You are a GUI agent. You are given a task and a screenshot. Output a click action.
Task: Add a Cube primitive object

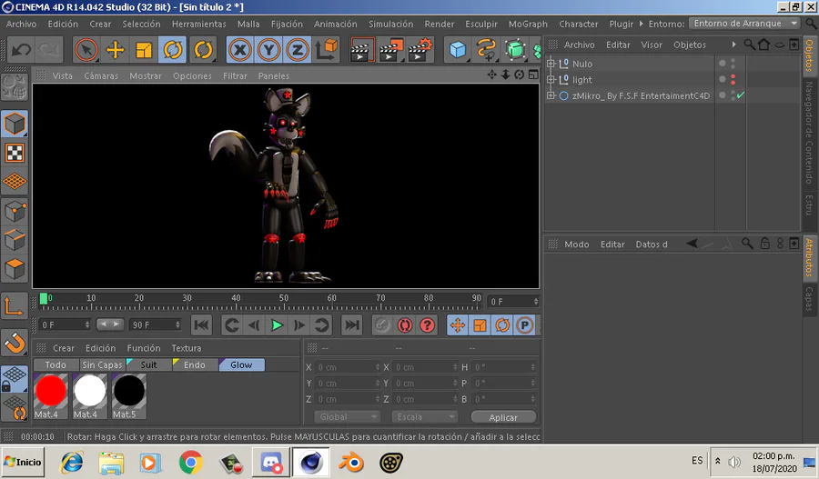point(458,50)
